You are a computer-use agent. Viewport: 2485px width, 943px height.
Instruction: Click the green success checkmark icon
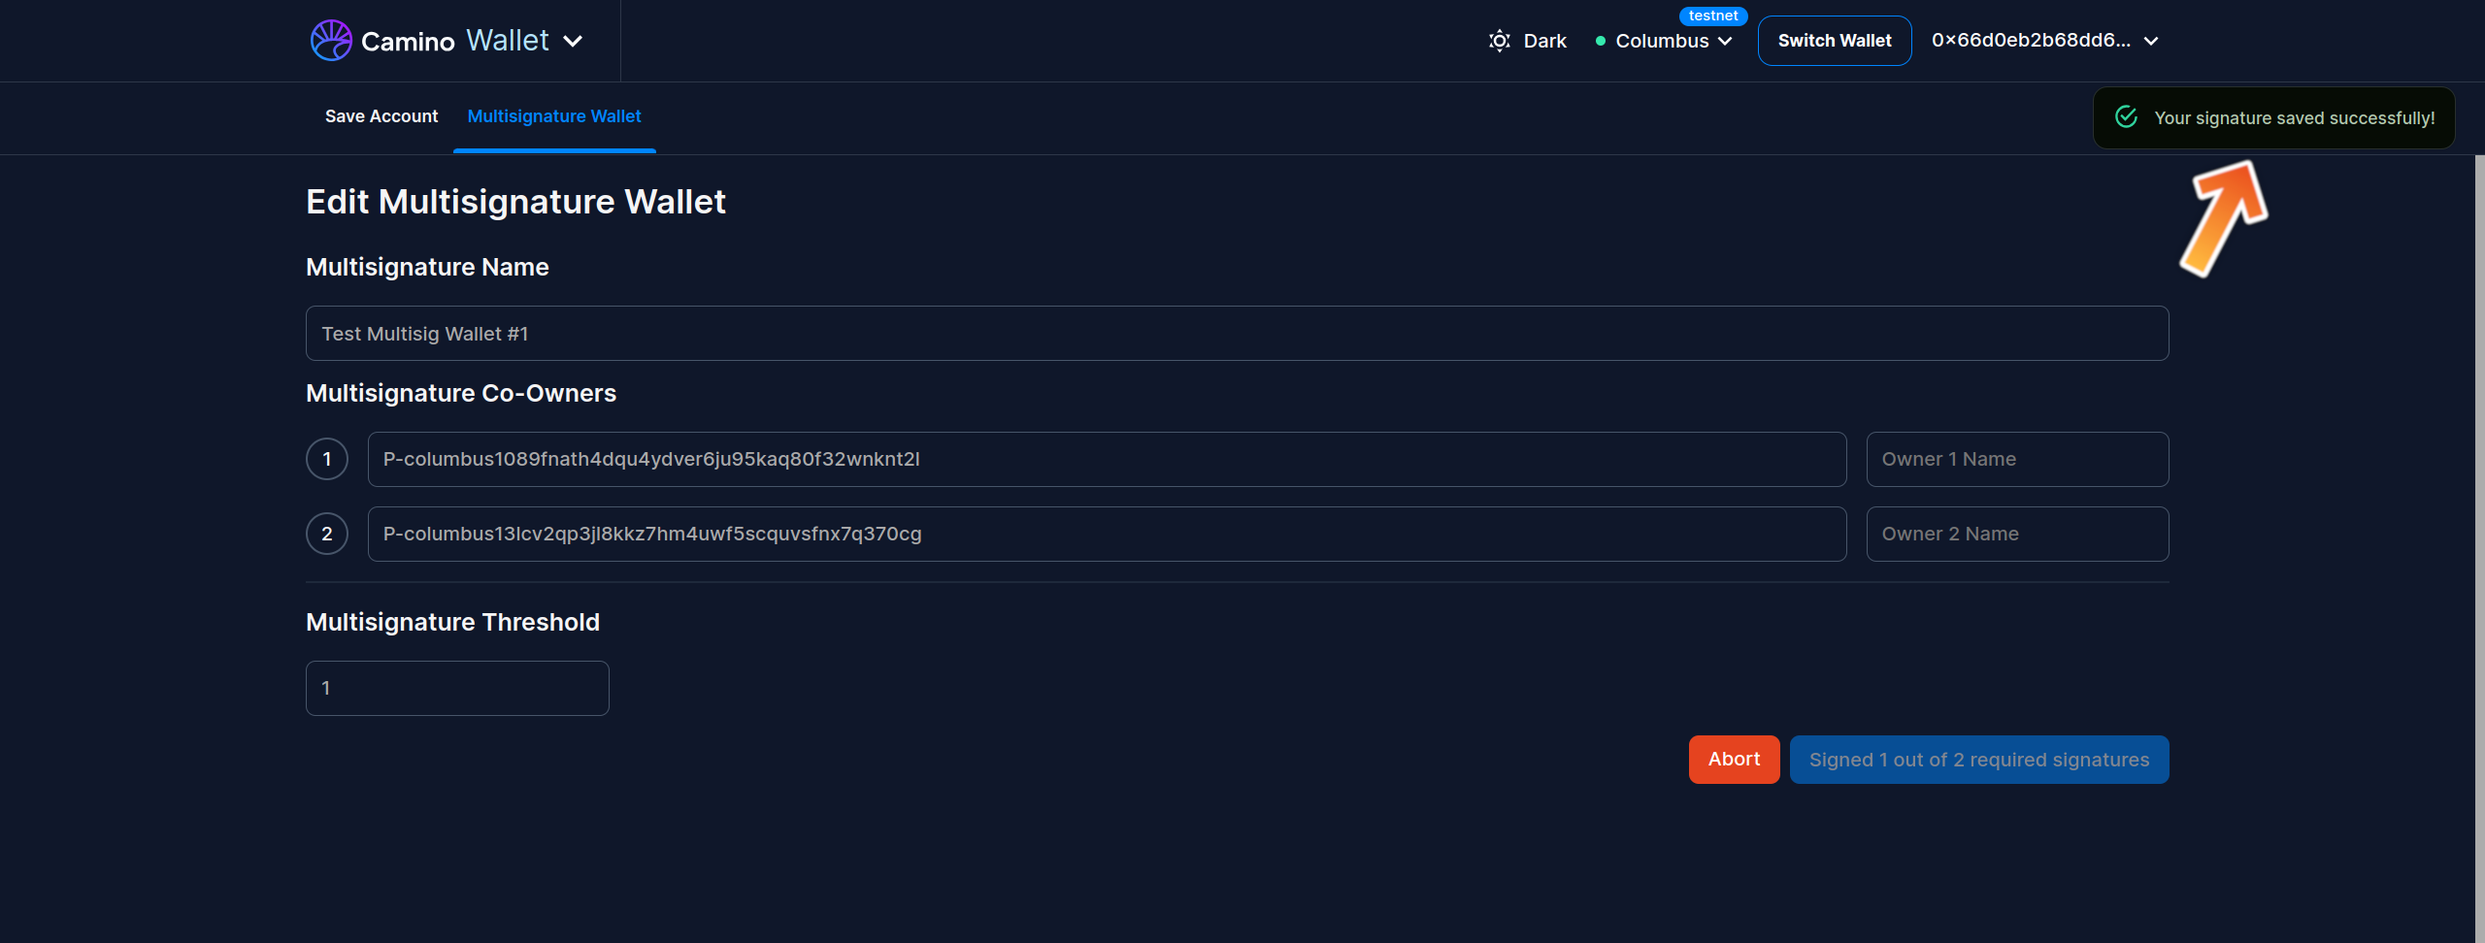point(2126,117)
